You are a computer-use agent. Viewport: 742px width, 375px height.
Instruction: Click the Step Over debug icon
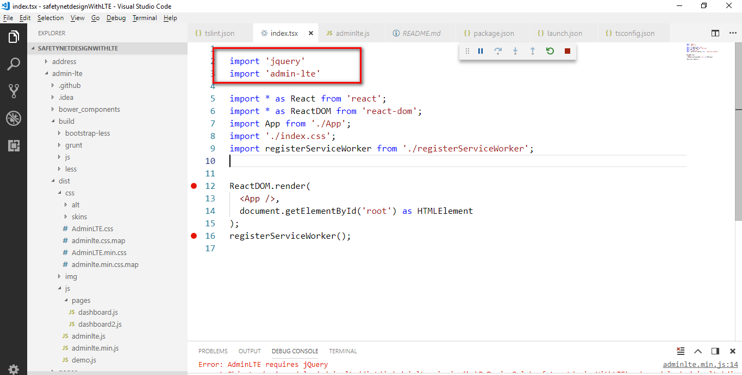pyautogui.click(x=498, y=50)
